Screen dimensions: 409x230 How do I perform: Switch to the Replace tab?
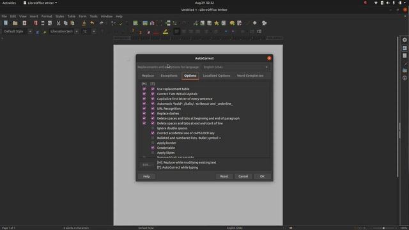[x=148, y=75]
